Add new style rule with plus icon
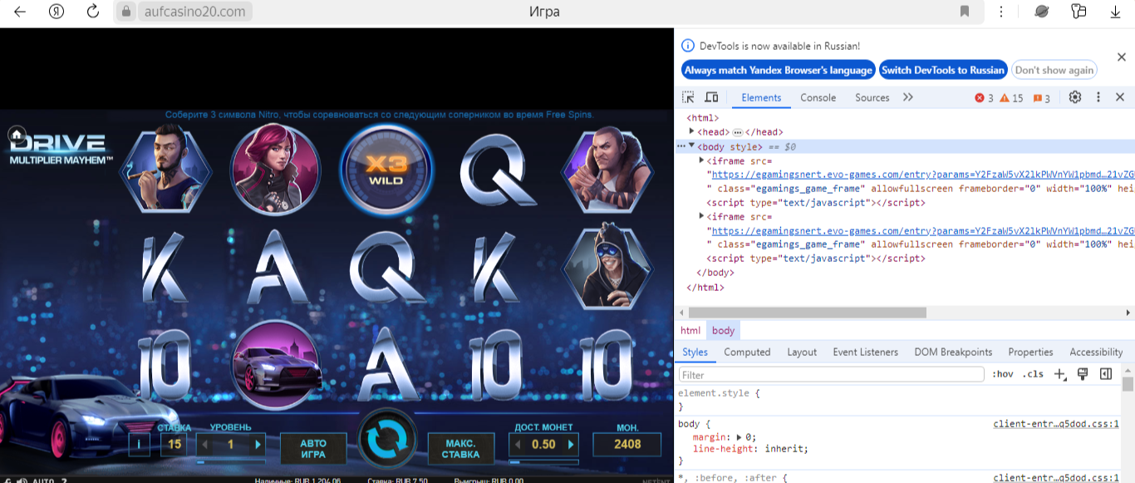The width and height of the screenshot is (1135, 483). 1059,375
